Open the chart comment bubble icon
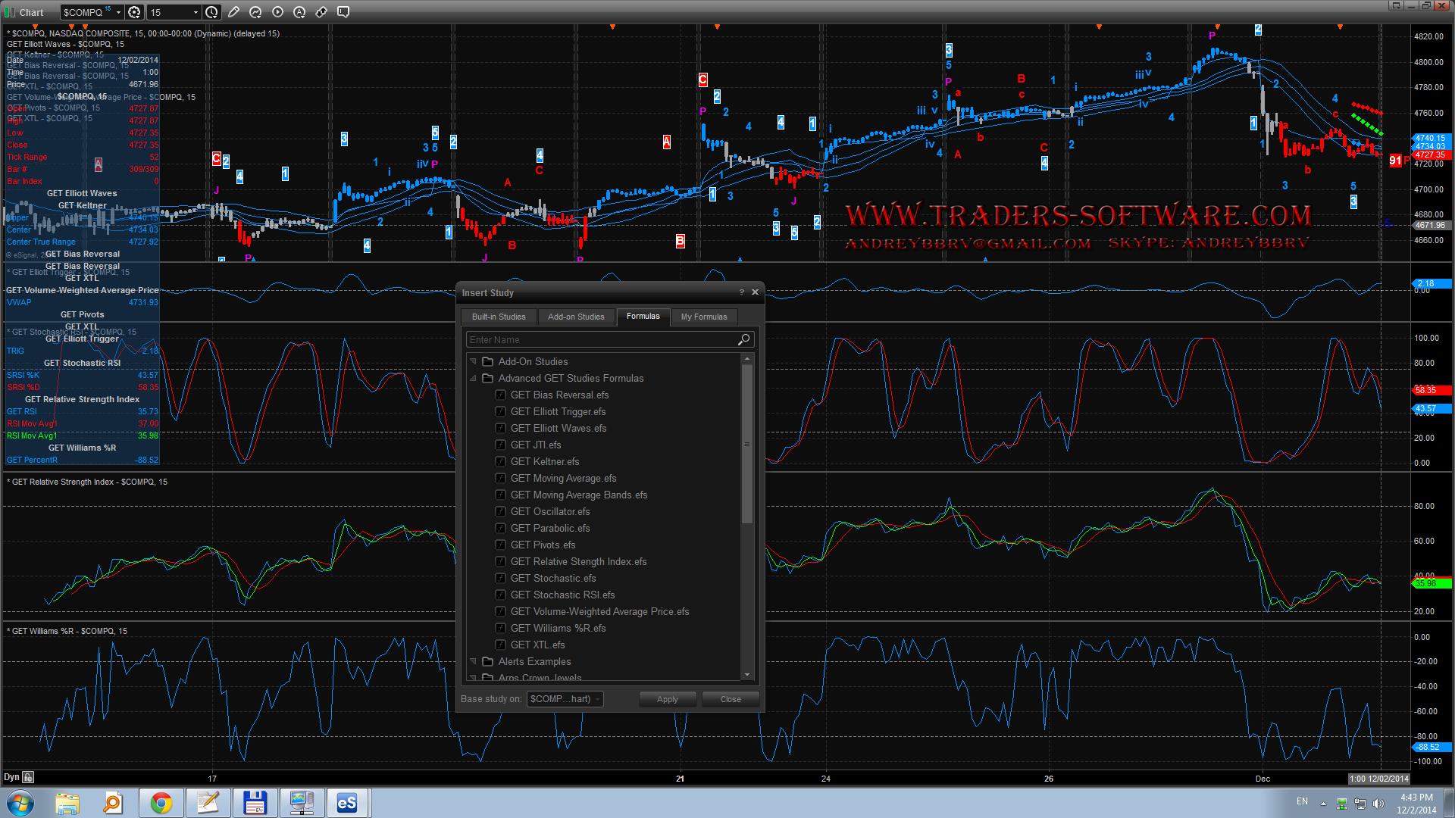 tap(343, 12)
